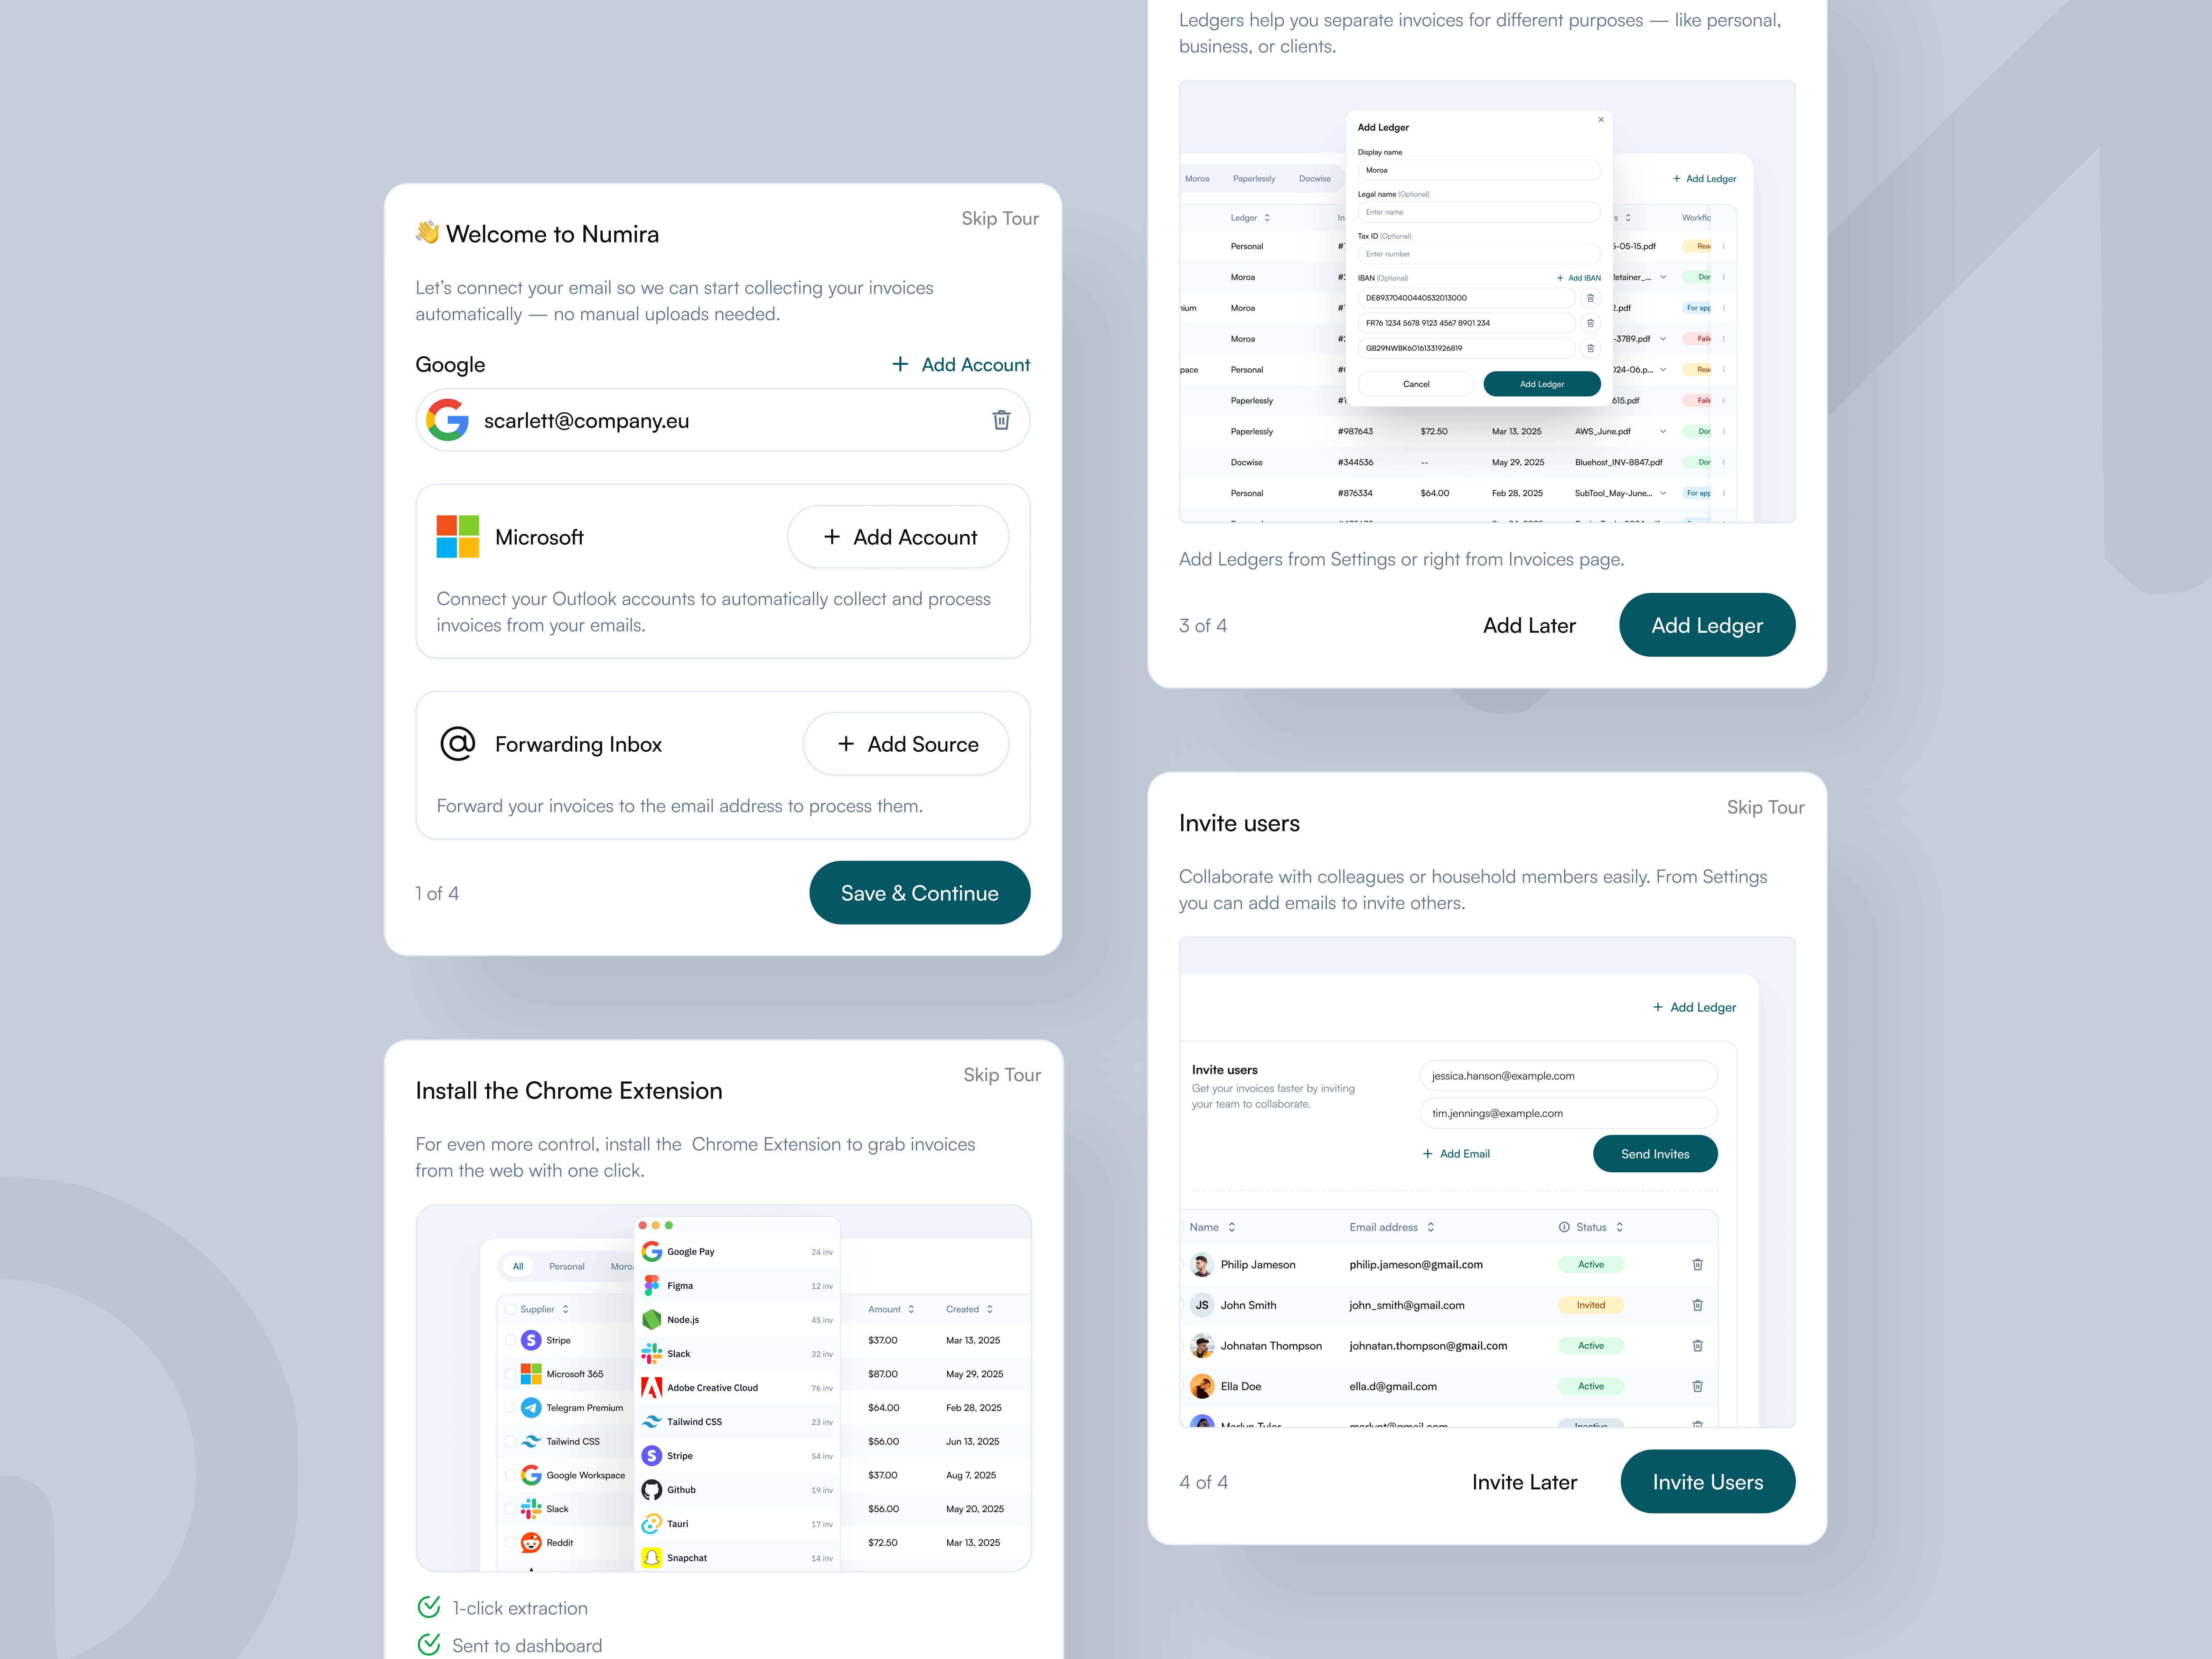The height and width of the screenshot is (1659, 2212).
Task: Toggle the select-all checkbox beside Supplier header
Action: point(511,1309)
